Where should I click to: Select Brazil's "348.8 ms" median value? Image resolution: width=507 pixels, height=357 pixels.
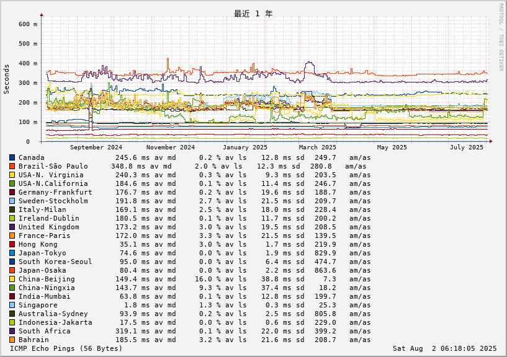click(x=128, y=166)
